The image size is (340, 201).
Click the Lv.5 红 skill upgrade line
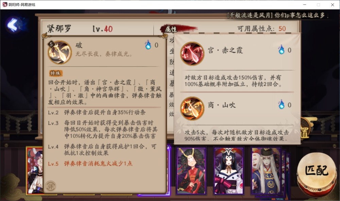pos(90,164)
